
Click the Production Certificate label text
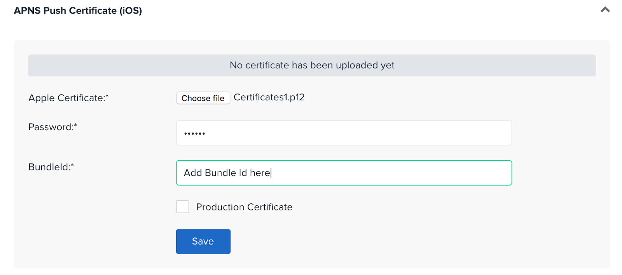click(x=244, y=207)
